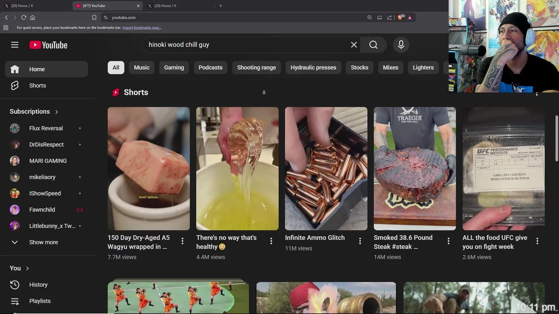Open the Fawnchild live channel
The width and height of the screenshot is (559, 314).
48,210
